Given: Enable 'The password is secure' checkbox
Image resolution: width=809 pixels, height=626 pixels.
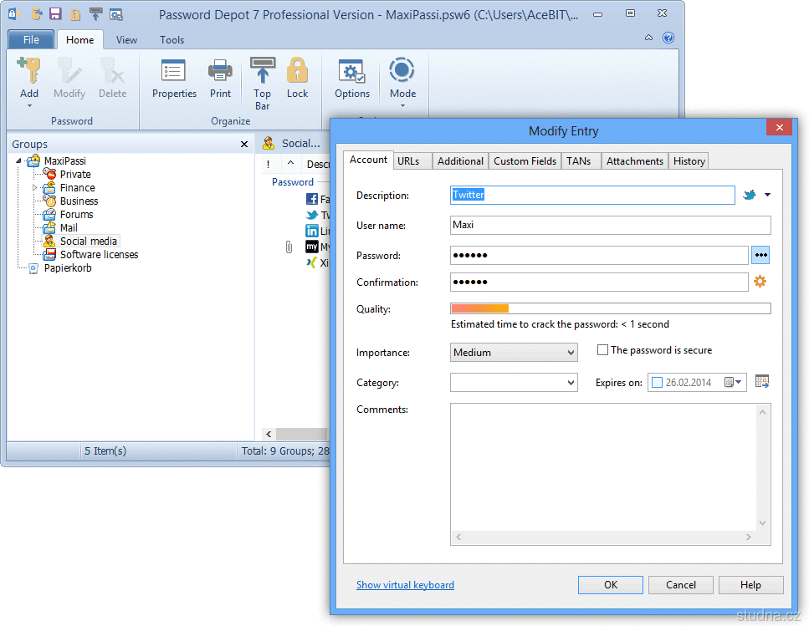Looking at the screenshot, I should (602, 350).
